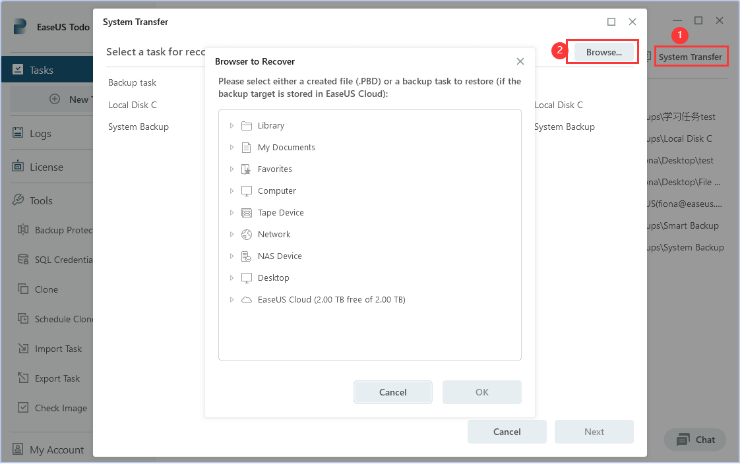Open the License sidebar section

click(46, 167)
